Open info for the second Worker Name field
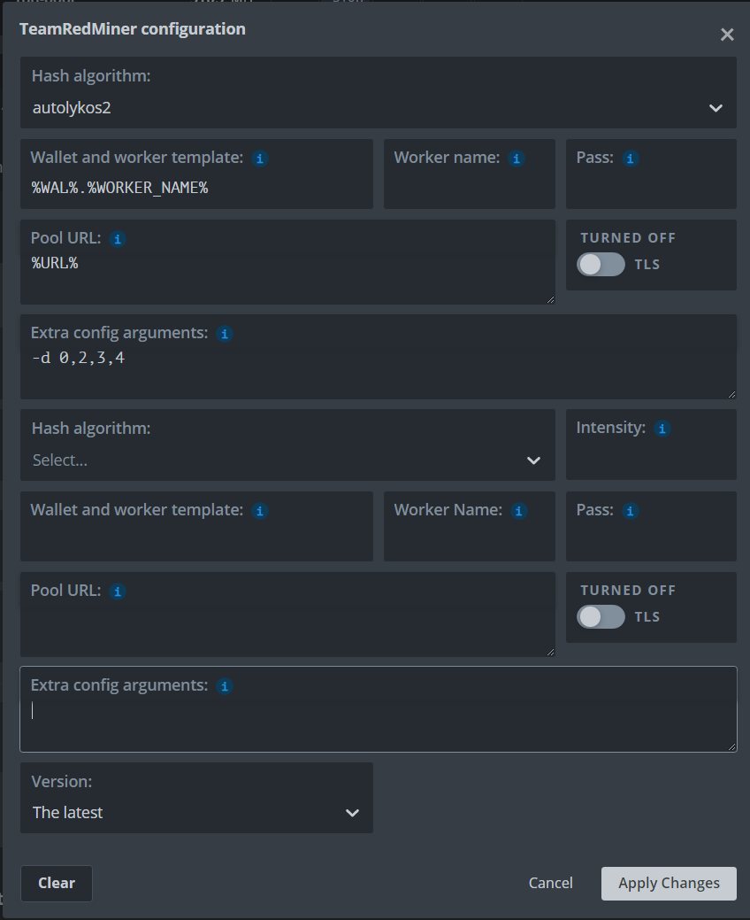750x920 pixels. pyautogui.click(x=518, y=511)
